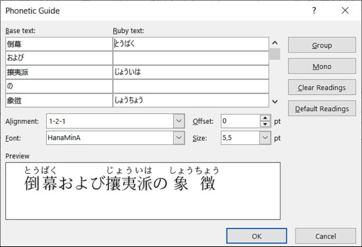The image size is (362, 247).
Task: Click the Phonetic Guide title text
Action: tap(32, 11)
